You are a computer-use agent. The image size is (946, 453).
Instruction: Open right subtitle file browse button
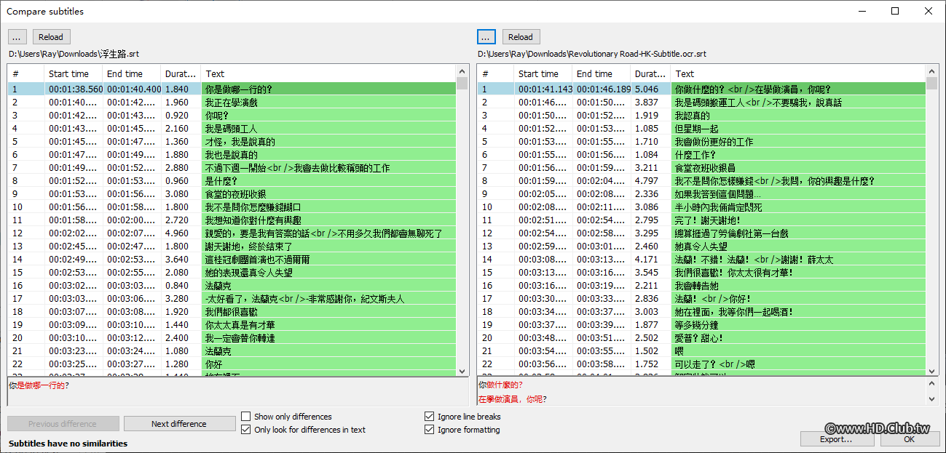point(487,37)
